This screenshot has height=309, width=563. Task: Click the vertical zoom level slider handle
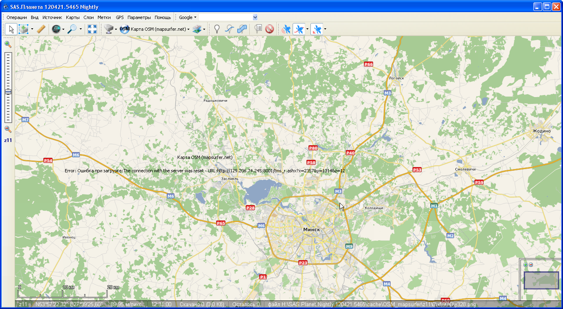pyautogui.click(x=8, y=92)
